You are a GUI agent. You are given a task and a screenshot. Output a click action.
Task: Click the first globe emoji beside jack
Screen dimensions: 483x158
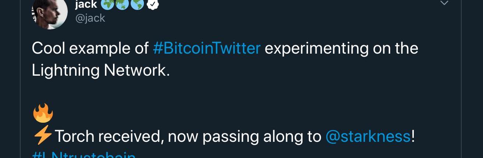[x=107, y=4]
